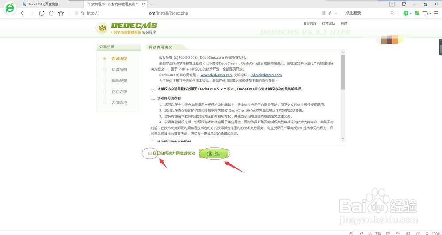Open the skin (shirt) icon in title bar

tap(404, 4)
